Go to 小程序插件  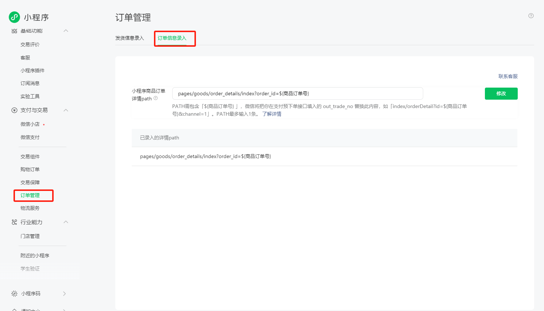coord(32,70)
